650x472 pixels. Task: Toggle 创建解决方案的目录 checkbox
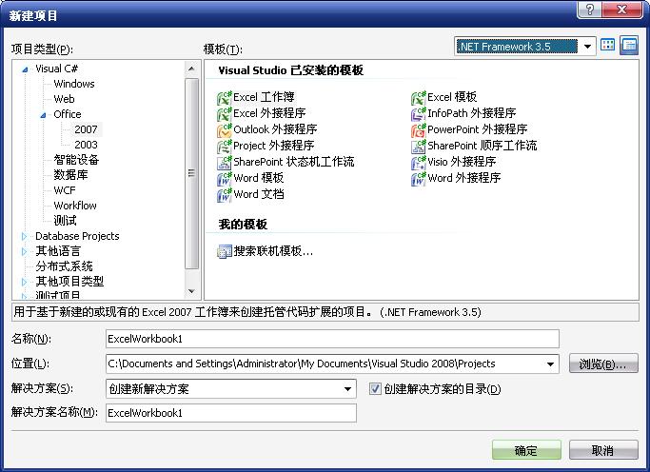pyautogui.click(x=375, y=388)
